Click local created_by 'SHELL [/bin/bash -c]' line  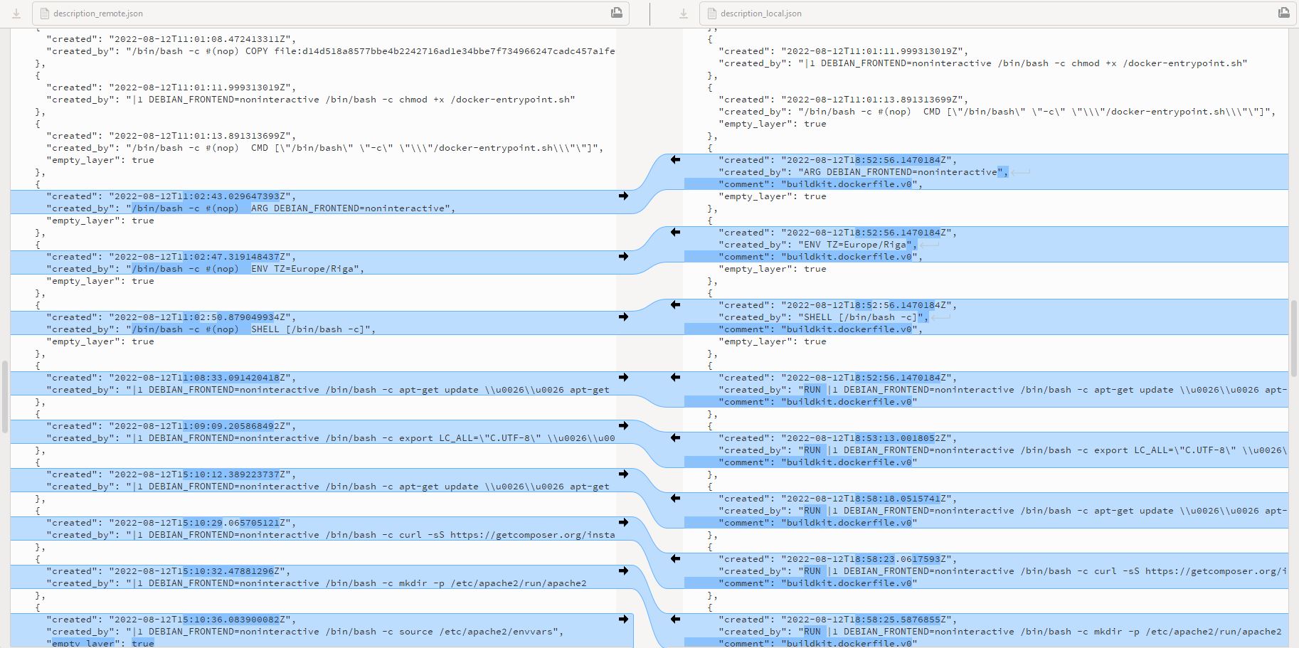pyautogui.click(x=823, y=317)
